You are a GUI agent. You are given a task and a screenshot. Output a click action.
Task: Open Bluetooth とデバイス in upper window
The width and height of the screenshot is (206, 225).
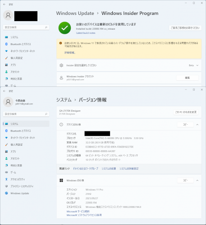click(x=21, y=44)
